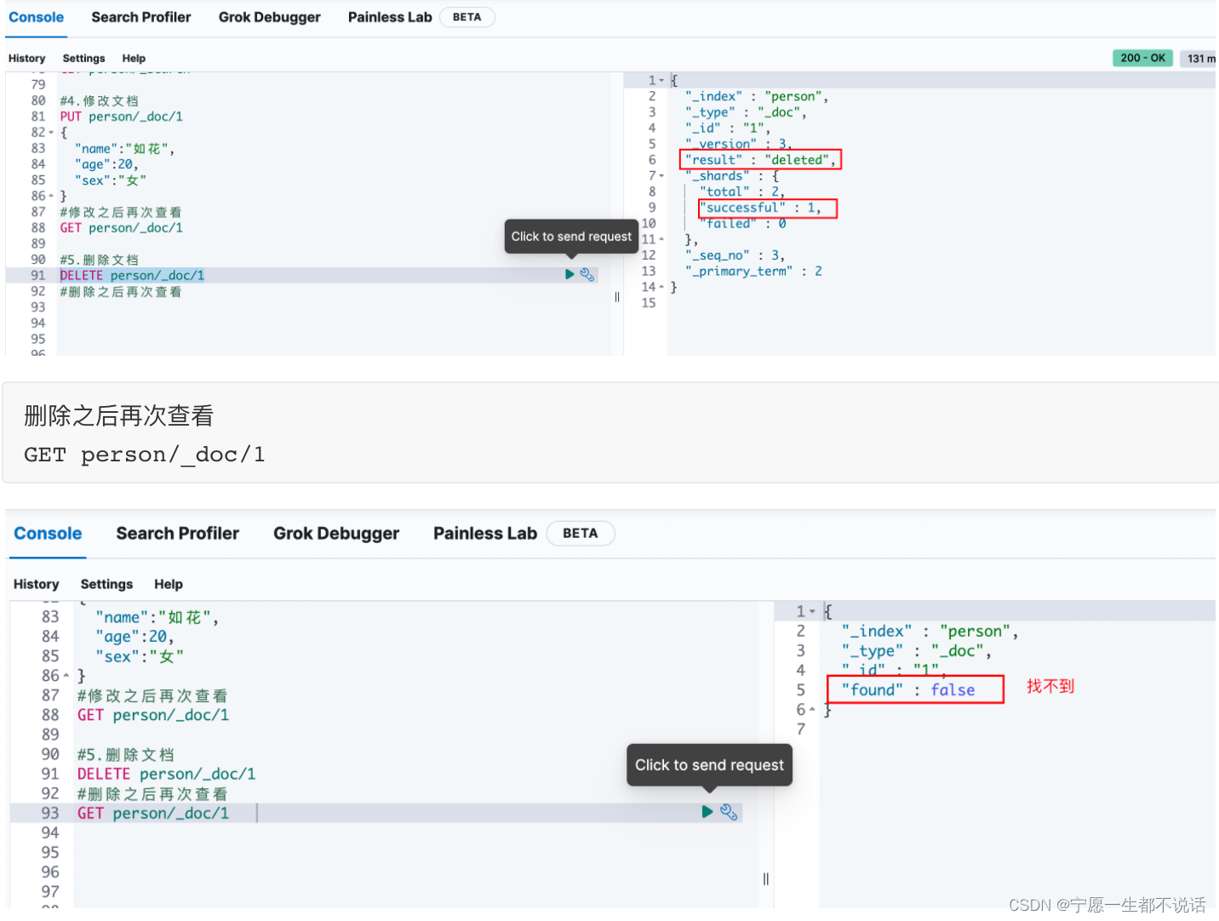Open Settings in top console toolbar
Image resolution: width=1219 pixels, height=921 pixels.
[83, 59]
